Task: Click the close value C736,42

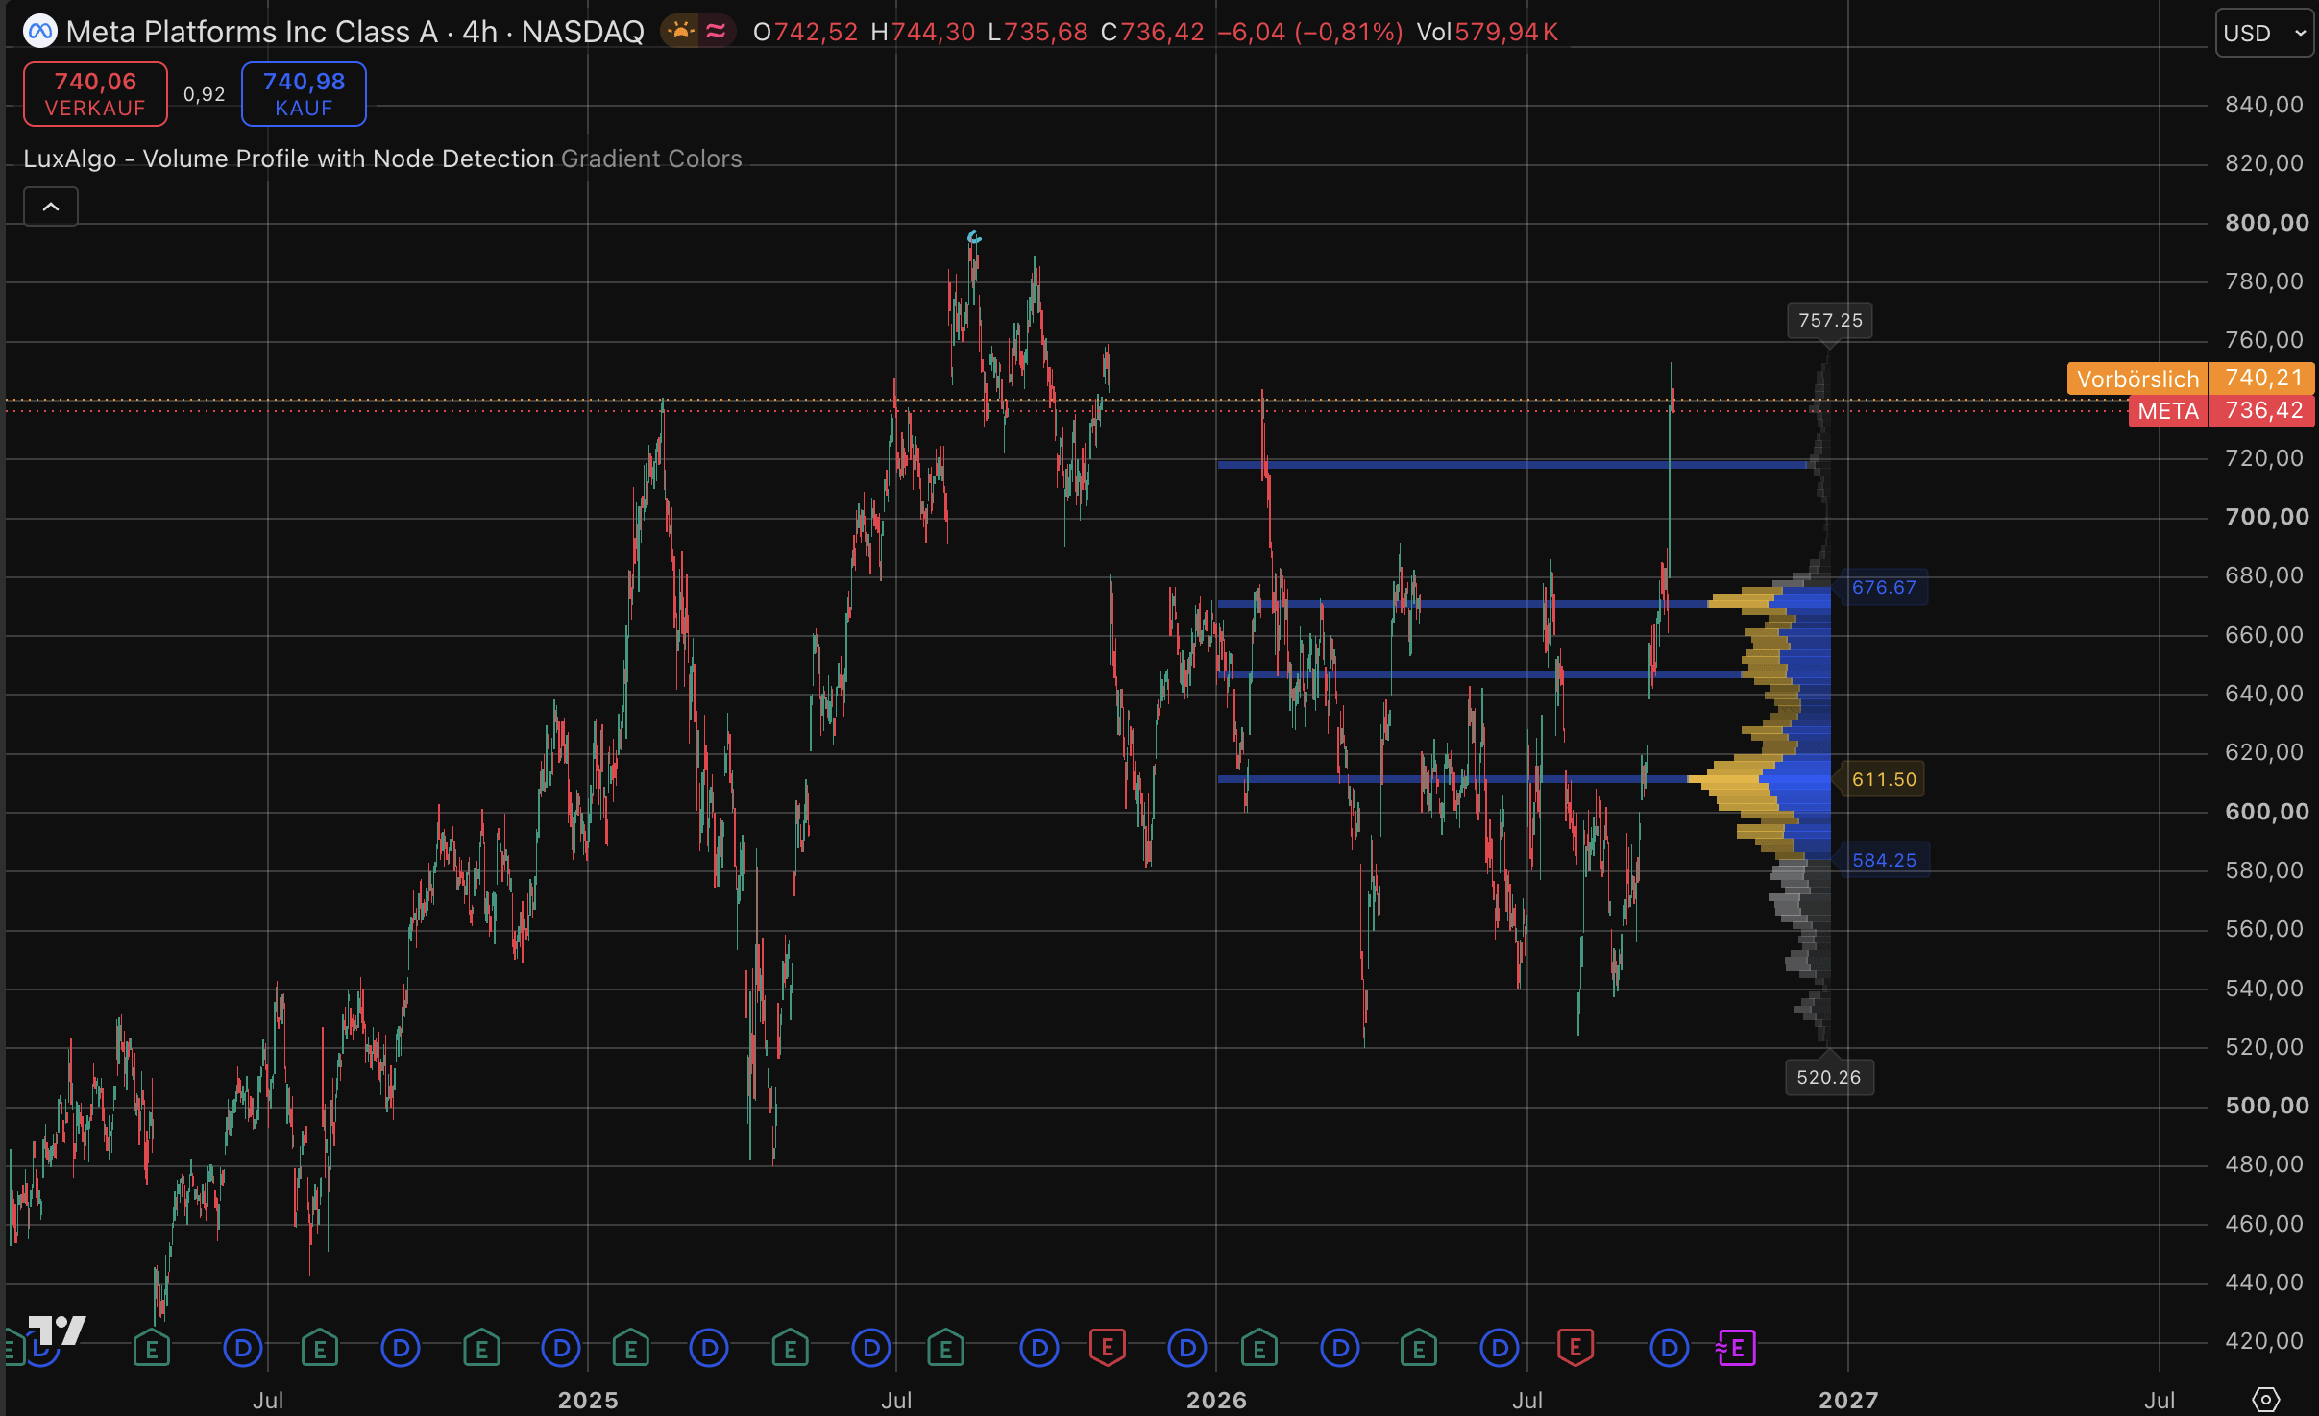Action: 1153,32
